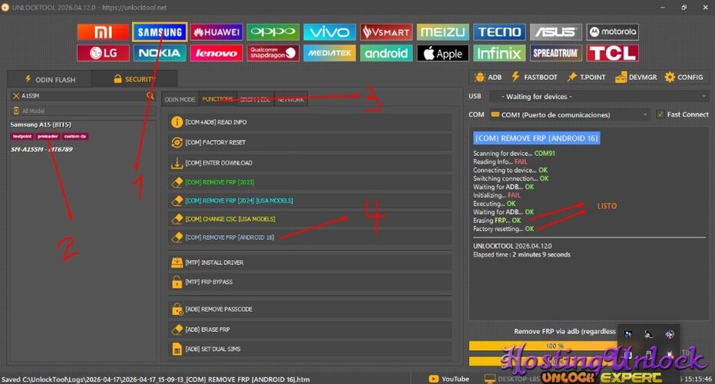Screen dimensions: 715x384
Task: Run [ADB] REMOVE PASSCODE
Action: 310,310
